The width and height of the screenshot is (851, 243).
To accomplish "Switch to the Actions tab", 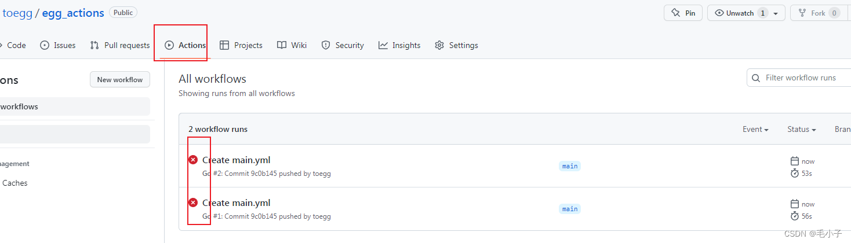I will coord(185,45).
